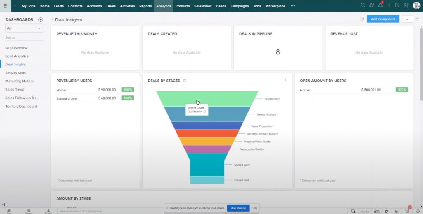This screenshot has height=214, width=423.
Task: Open the Campaigns tab
Action: pyautogui.click(x=240, y=6)
